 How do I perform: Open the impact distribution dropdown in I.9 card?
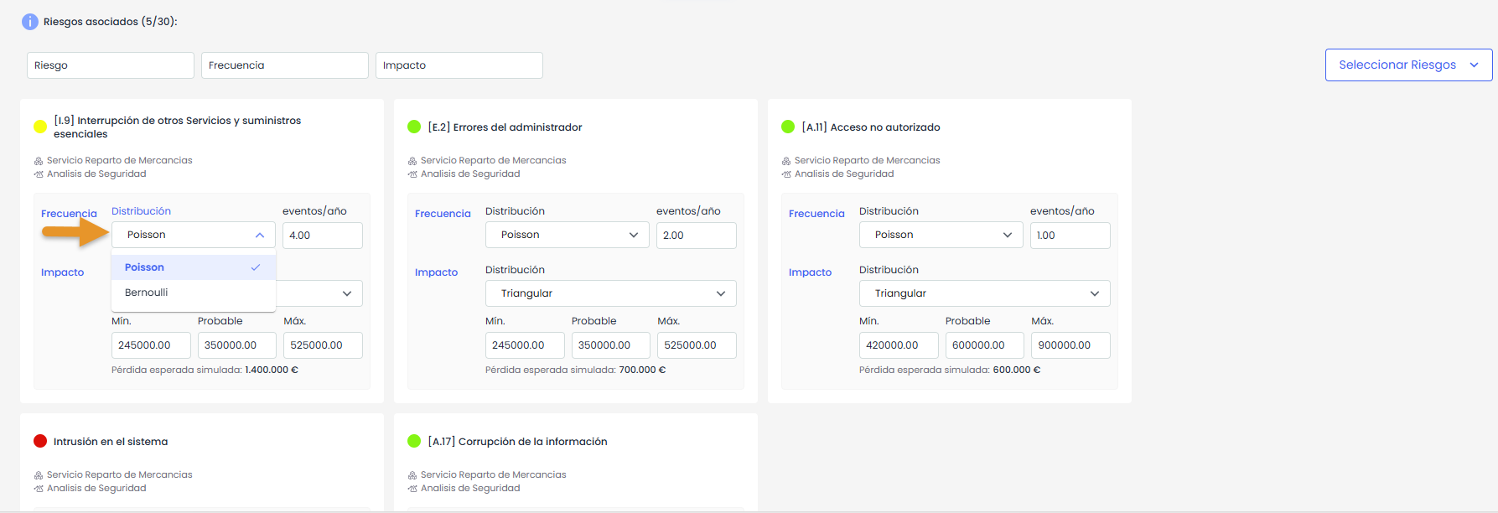[x=320, y=293]
